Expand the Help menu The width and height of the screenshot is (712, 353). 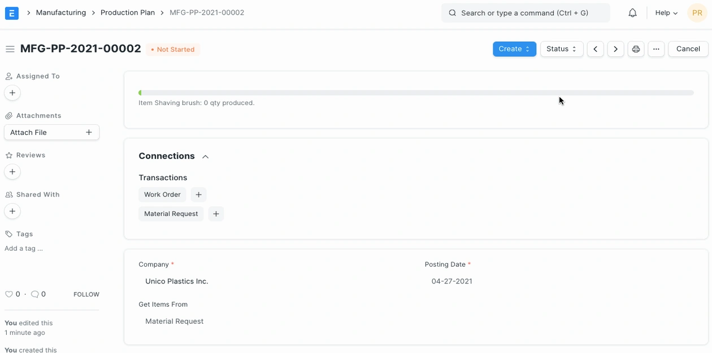pos(666,13)
